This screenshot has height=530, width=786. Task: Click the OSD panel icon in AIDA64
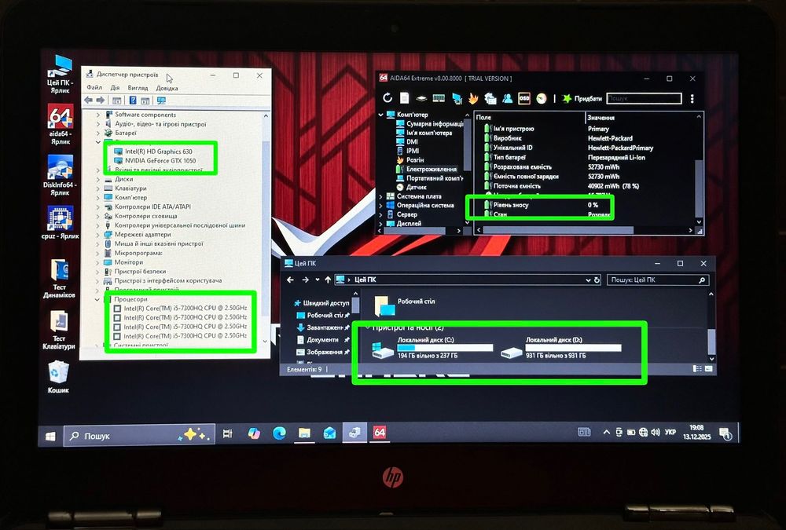tap(524, 98)
